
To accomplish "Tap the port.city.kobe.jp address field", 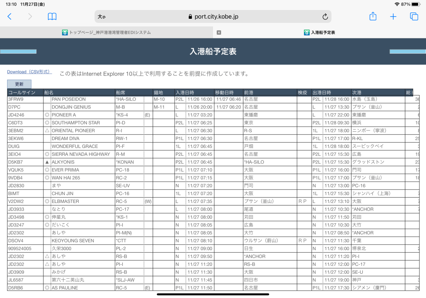I will coord(213,17).
